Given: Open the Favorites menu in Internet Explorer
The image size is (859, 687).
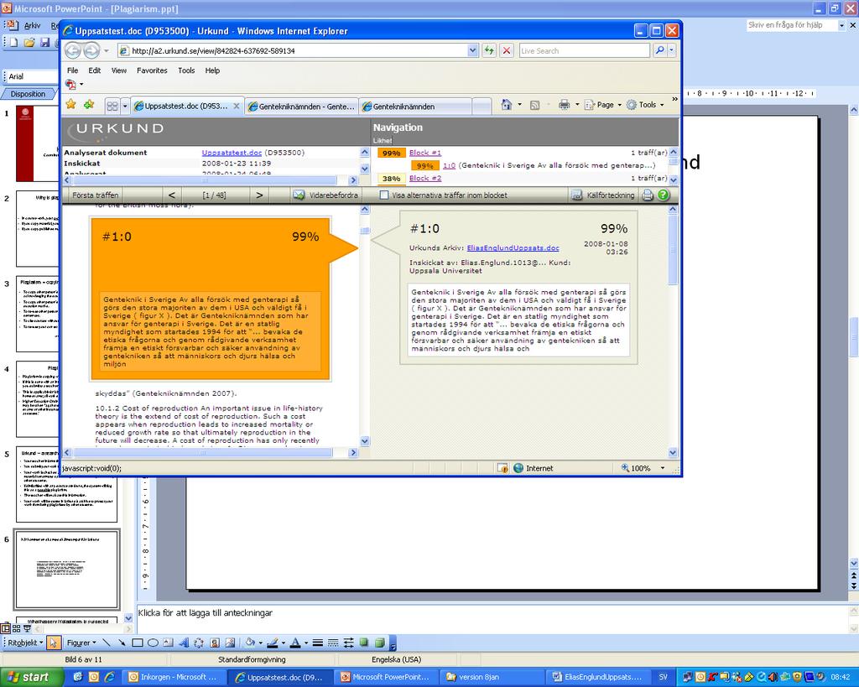Looking at the screenshot, I should pos(152,70).
